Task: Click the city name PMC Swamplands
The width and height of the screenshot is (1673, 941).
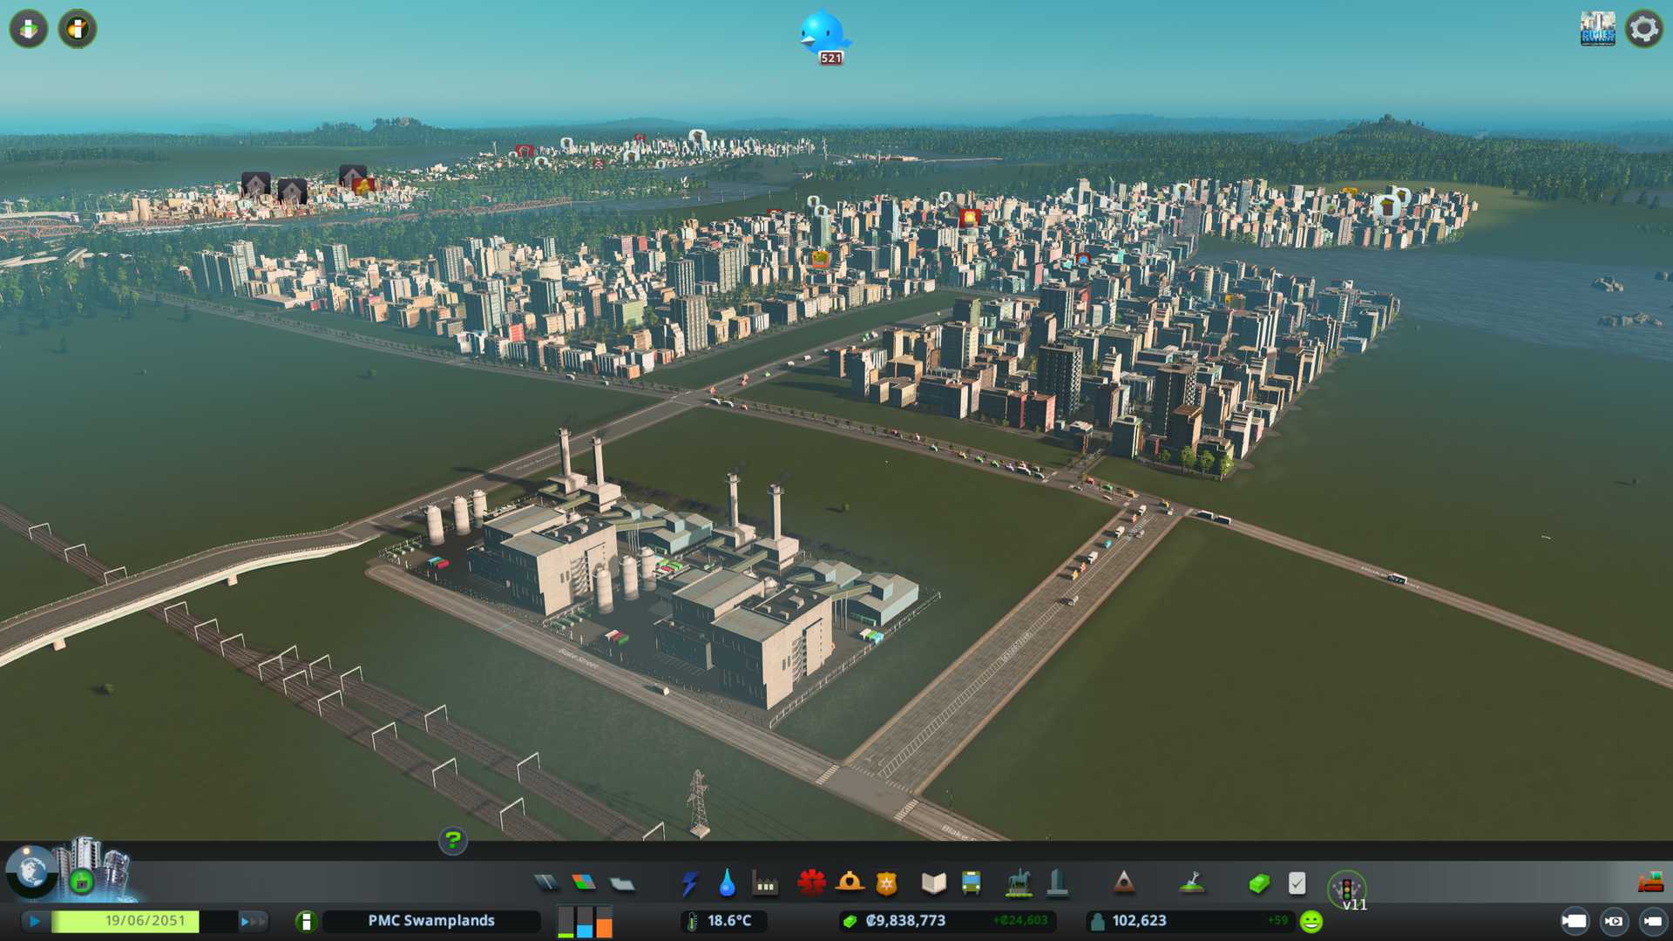Action: point(431,921)
